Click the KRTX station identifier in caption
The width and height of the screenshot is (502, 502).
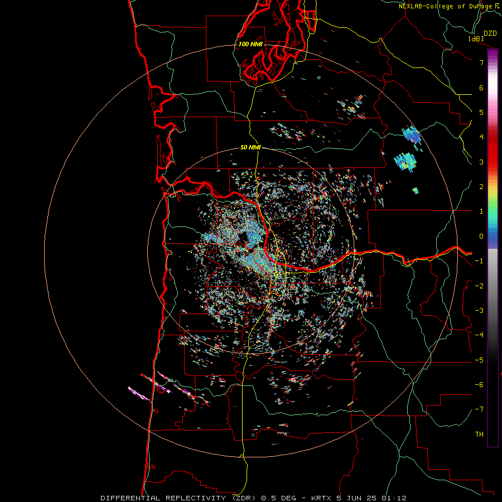(x=322, y=498)
